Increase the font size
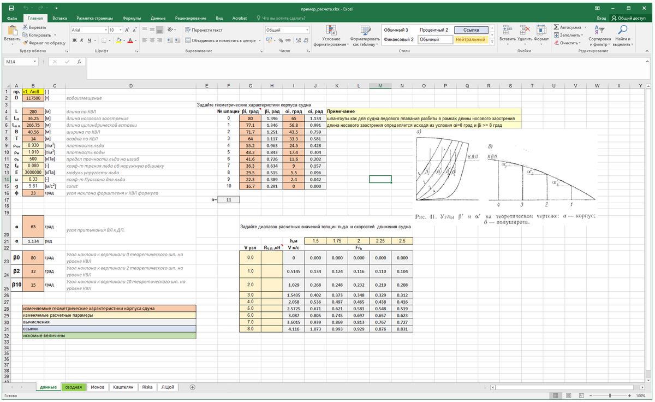 (x=127, y=30)
